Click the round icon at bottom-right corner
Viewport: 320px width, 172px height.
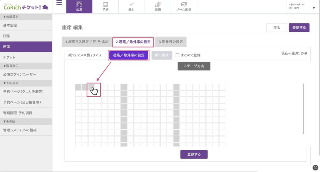[315, 167]
